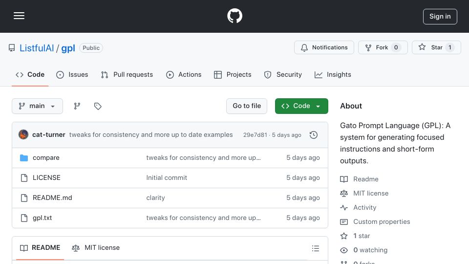Open the Security tab

pos(283,74)
